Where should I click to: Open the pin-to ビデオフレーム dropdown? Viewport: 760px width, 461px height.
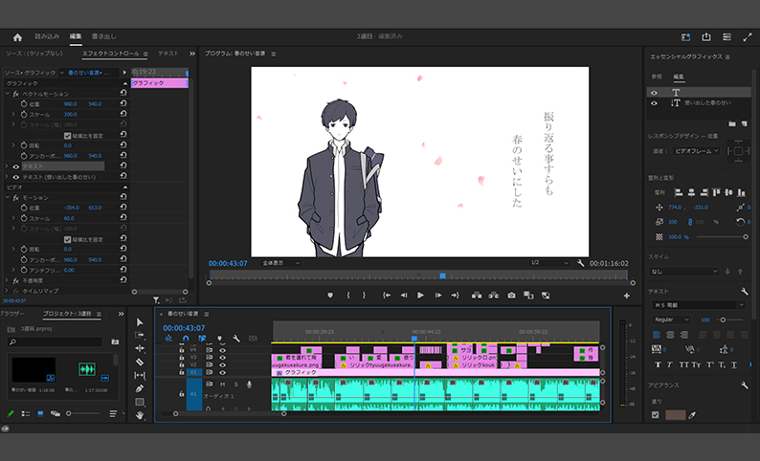697,151
